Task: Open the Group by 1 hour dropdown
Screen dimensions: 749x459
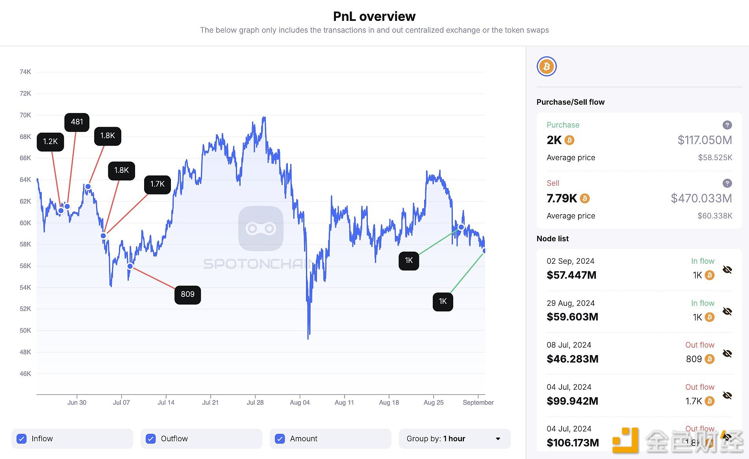Action: [x=454, y=439]
